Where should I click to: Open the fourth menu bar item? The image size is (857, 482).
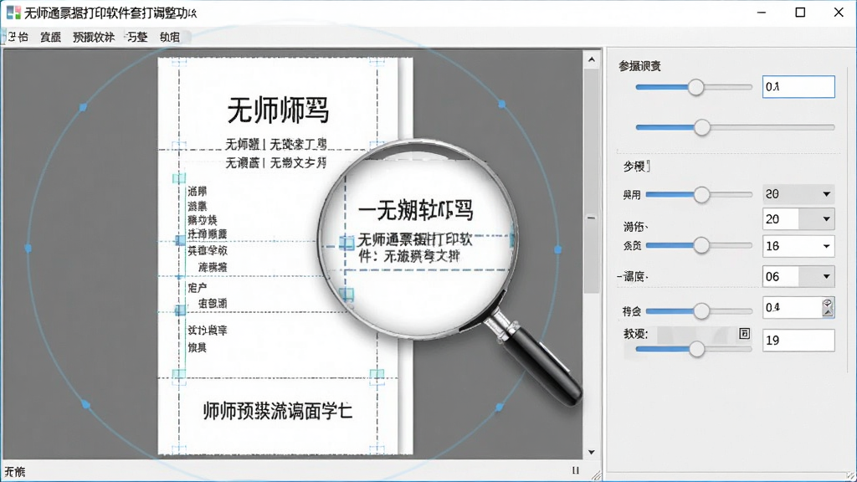pyautogui.click(x=136, y=37)
